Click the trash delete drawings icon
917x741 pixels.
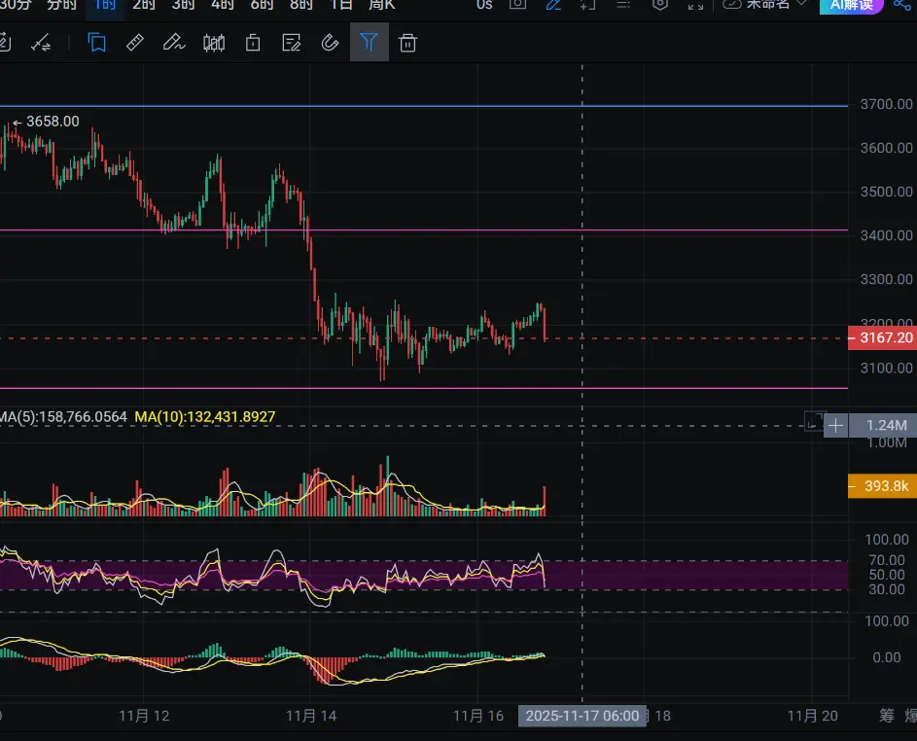point(407,43)
